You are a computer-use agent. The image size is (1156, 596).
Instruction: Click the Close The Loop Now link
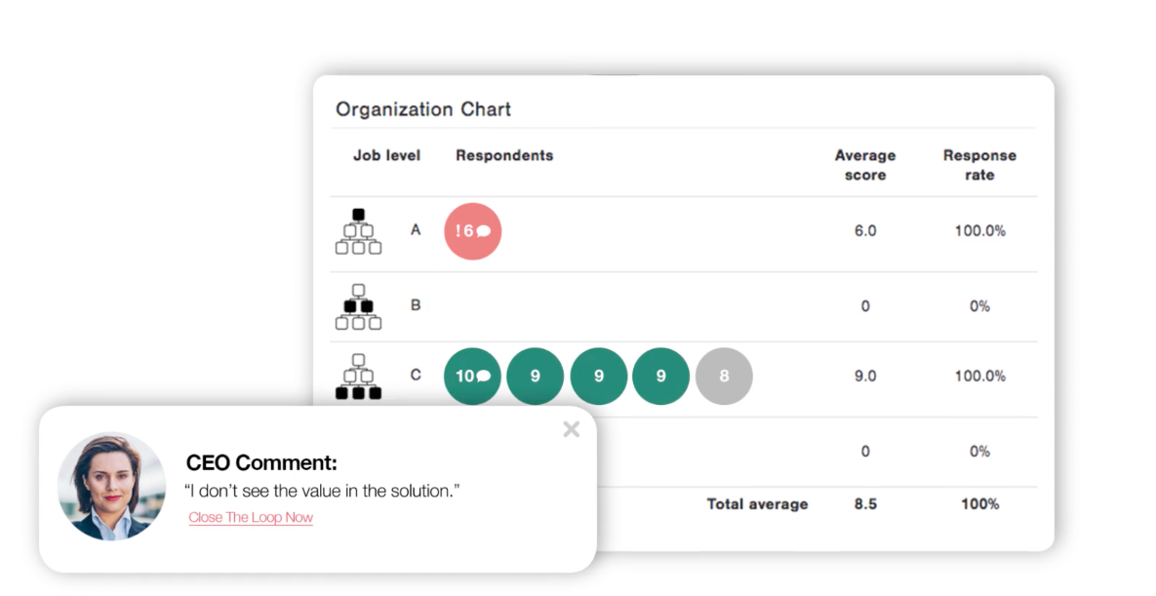pyautogui.click(x=251, y=517)
